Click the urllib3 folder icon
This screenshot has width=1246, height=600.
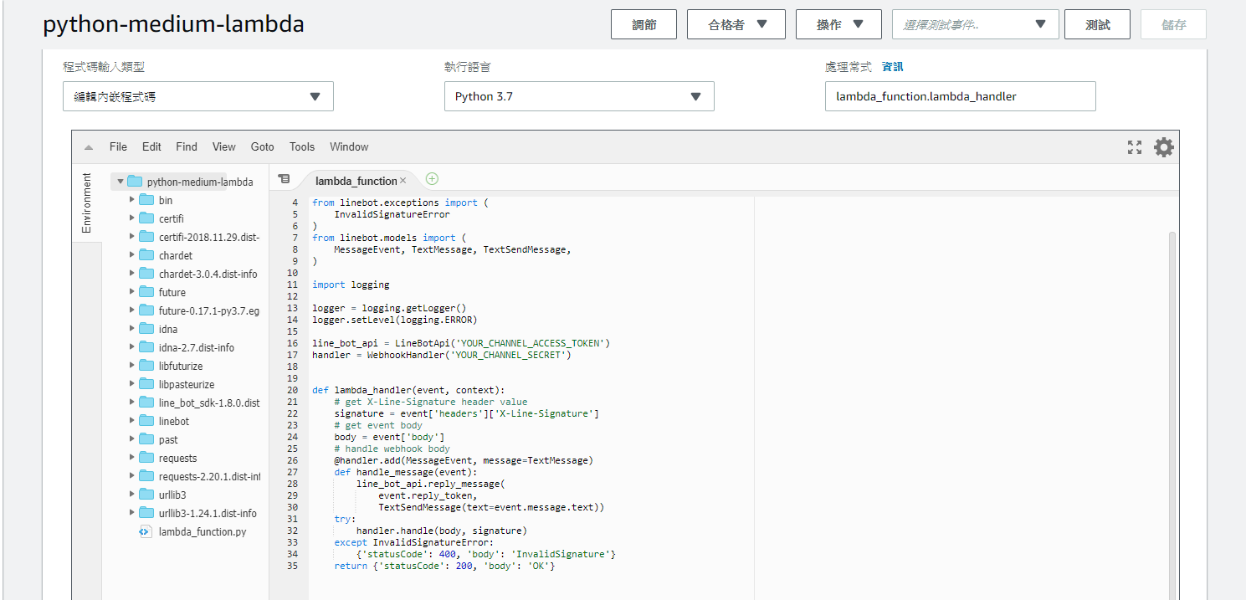point(146,495)
